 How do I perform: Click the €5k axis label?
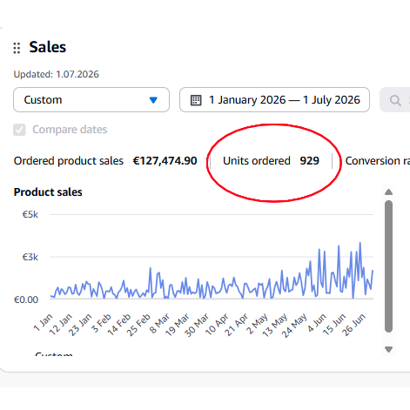click(30, 214)
